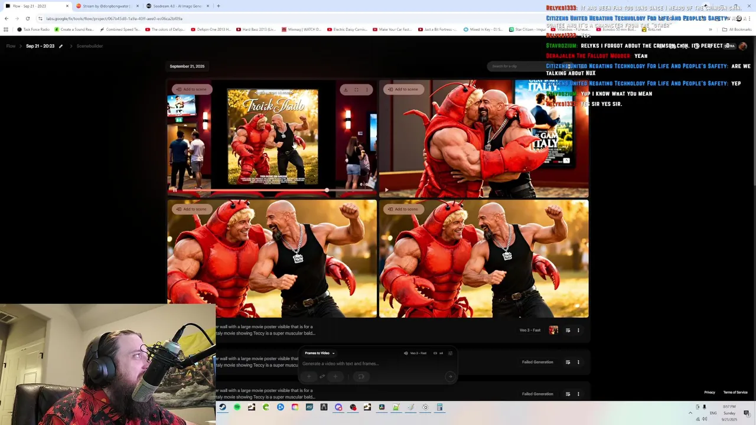The height and width of the screenshot is (425, 756).
Task: Show hidden system tray icons
Action: (690, 413)
